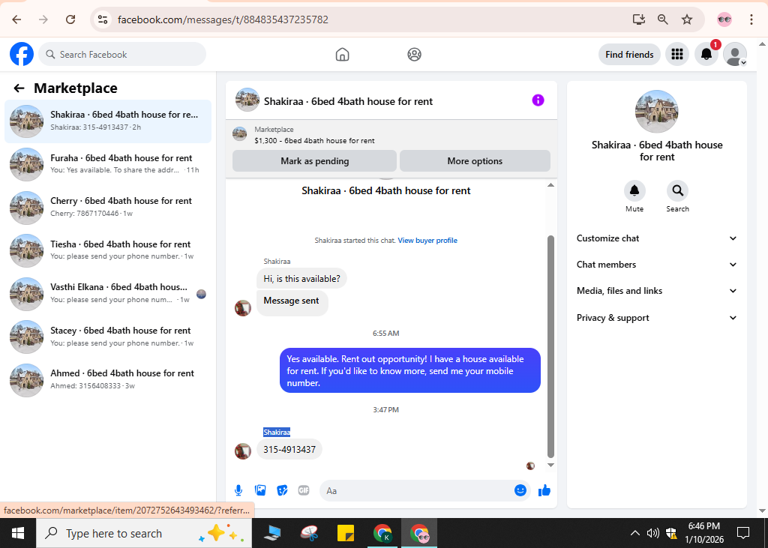The image size is (768, 548).
Task: Click the browser forward arrow
Action: pos(43,19)
